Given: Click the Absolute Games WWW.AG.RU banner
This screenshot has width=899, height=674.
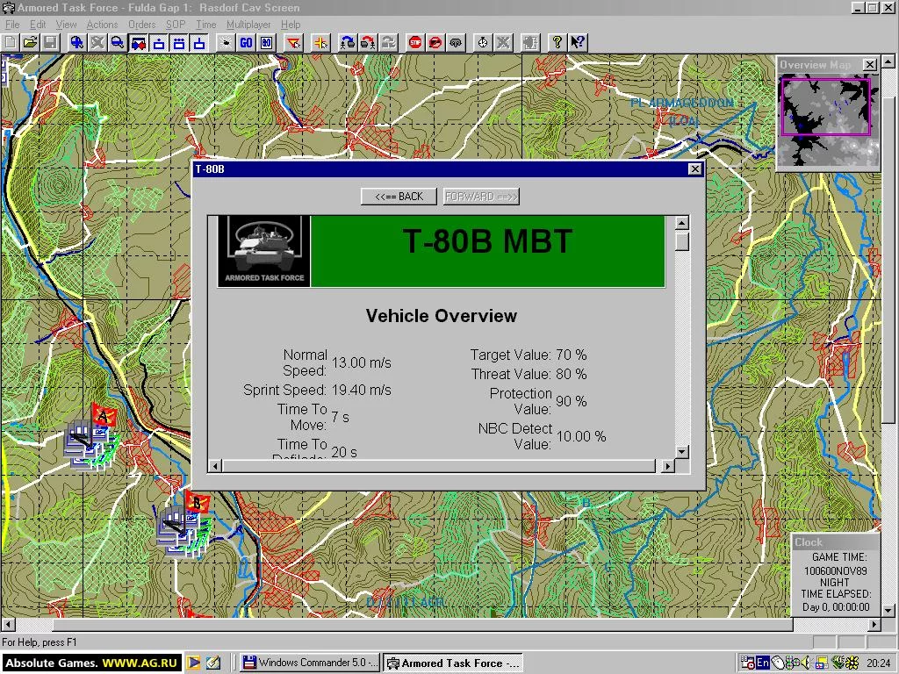Looking at the screenshot, I should [x=91, y=663].
